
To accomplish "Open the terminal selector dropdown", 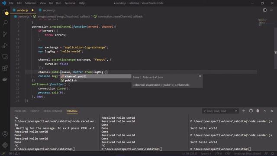I will coord(220,111).
